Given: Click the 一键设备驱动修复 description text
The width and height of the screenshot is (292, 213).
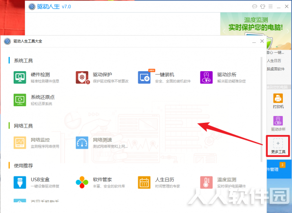Looking at the screenshot, I should 45,186.
